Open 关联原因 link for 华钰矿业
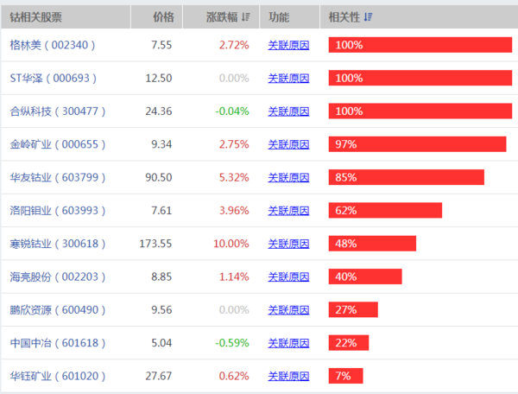Image resolution: width=518 pixels, height=394 pixels. (x=288, y=376)
